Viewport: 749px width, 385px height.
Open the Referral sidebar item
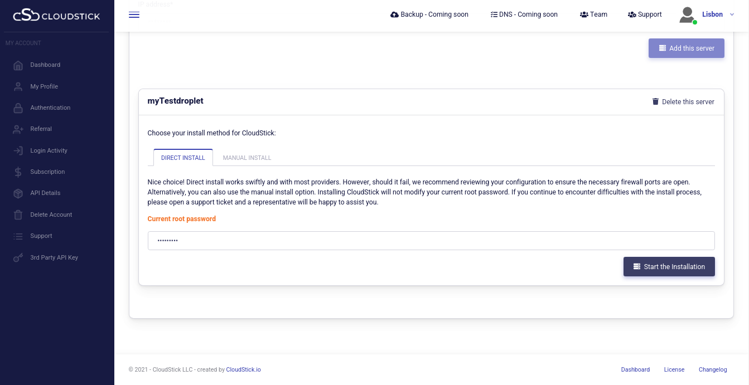[41, 129]
